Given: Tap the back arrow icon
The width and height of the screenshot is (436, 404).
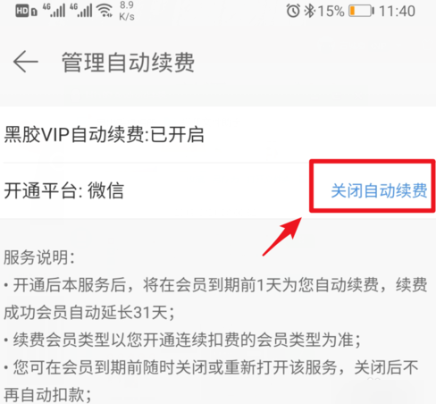Looking at the screenshot, I should (26, 62).
